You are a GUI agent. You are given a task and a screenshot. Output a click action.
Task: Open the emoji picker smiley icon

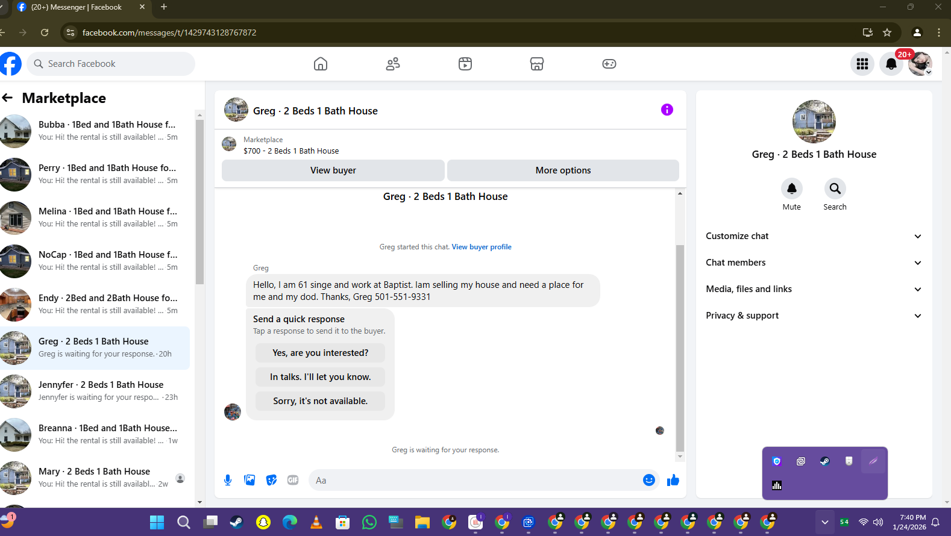[649, 480]
